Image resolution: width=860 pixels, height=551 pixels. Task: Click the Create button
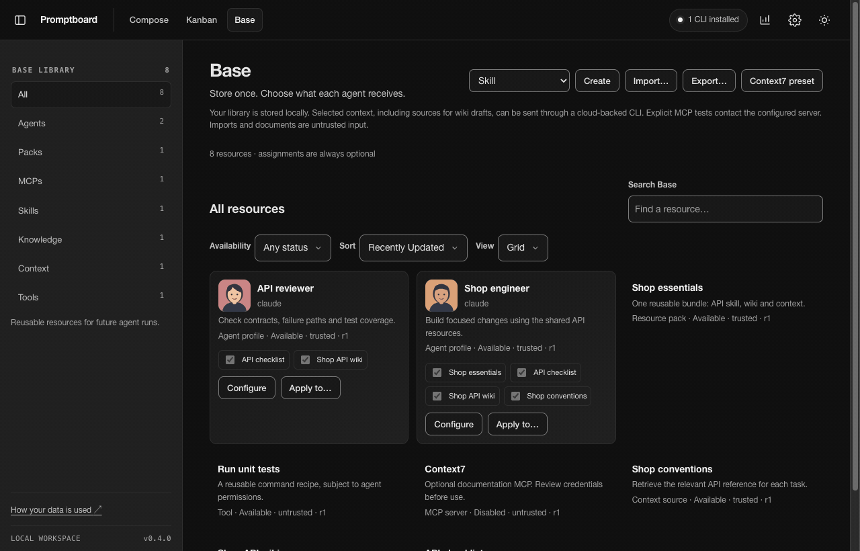click(x=597, y=81)
